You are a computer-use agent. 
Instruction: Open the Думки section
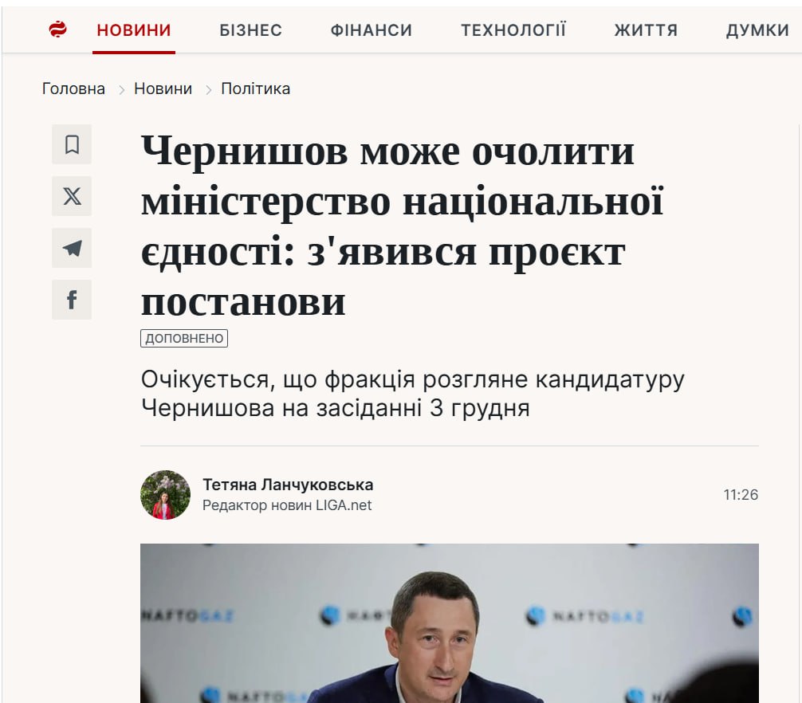coord(757,30)
